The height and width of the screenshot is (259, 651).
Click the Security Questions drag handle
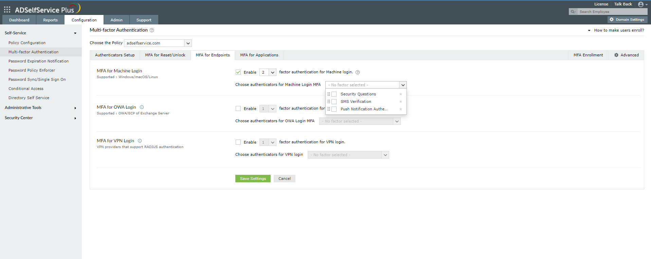click(329, 94)
